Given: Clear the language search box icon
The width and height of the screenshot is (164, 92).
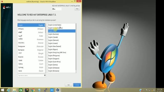Looking at the screenshot, I should pyautogui.click(x=45, y=75).
